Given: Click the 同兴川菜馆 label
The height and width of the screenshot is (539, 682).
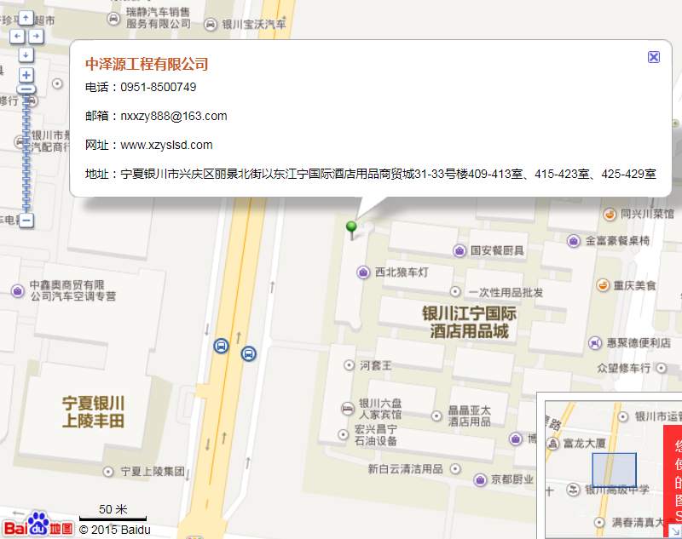Looking at the screenshot, I should click(x=647, y=214).
